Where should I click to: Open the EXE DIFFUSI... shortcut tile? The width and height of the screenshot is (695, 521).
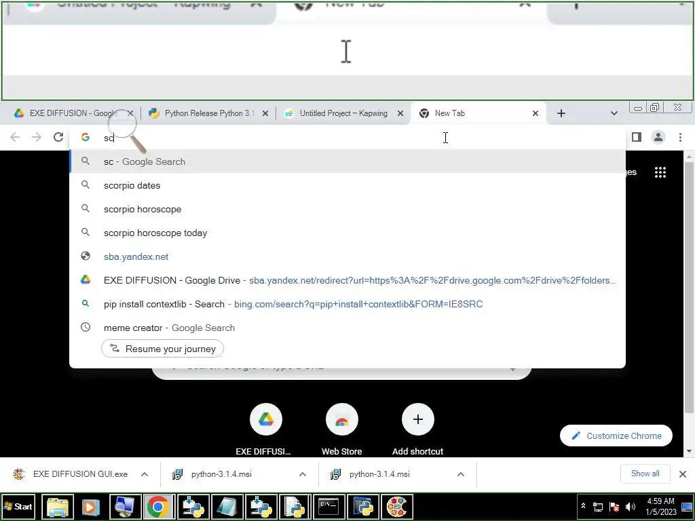click(x=265, y=429)
